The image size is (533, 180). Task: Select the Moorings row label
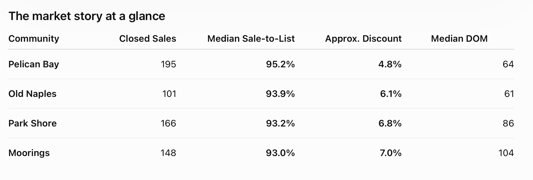click(29, 153)
